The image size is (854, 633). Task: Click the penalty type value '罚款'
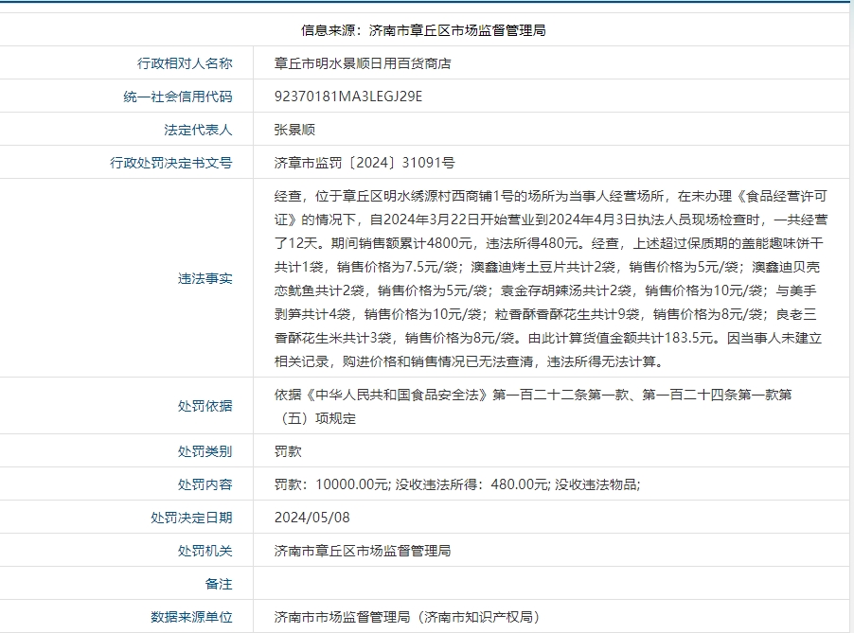(x=288, y=451)
